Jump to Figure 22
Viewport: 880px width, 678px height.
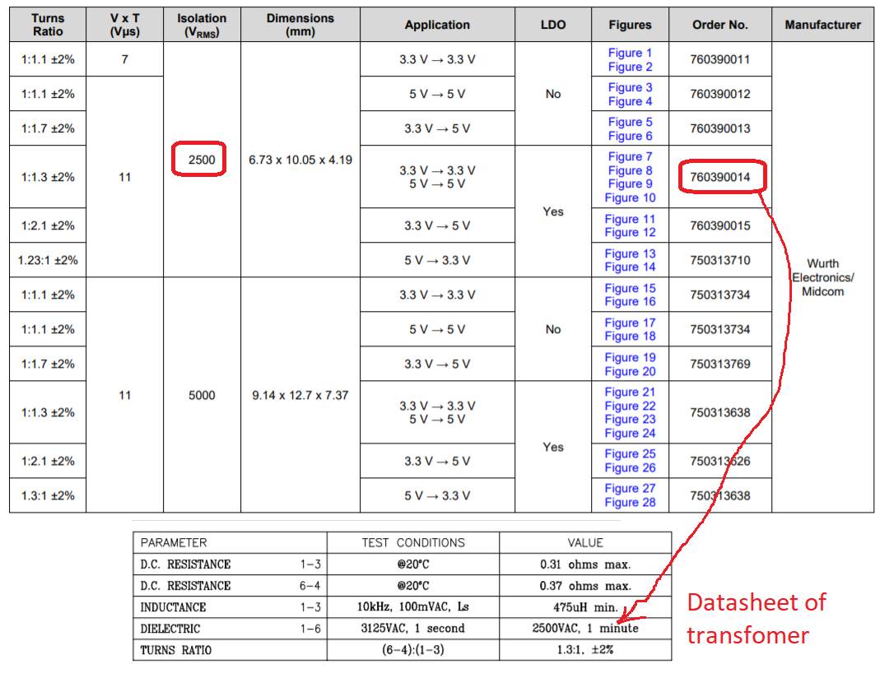click(x=630, y=406)
